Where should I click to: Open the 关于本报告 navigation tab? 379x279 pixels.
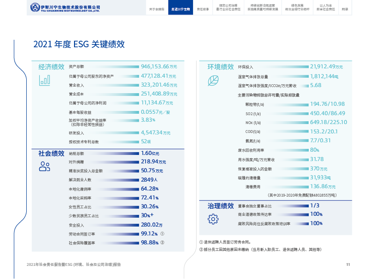[156, 9]
